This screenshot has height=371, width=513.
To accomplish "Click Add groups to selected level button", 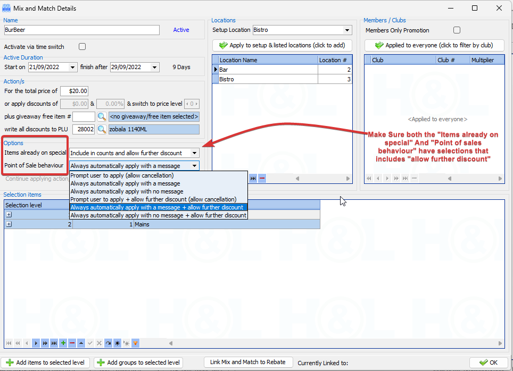I will click(138, 362).
